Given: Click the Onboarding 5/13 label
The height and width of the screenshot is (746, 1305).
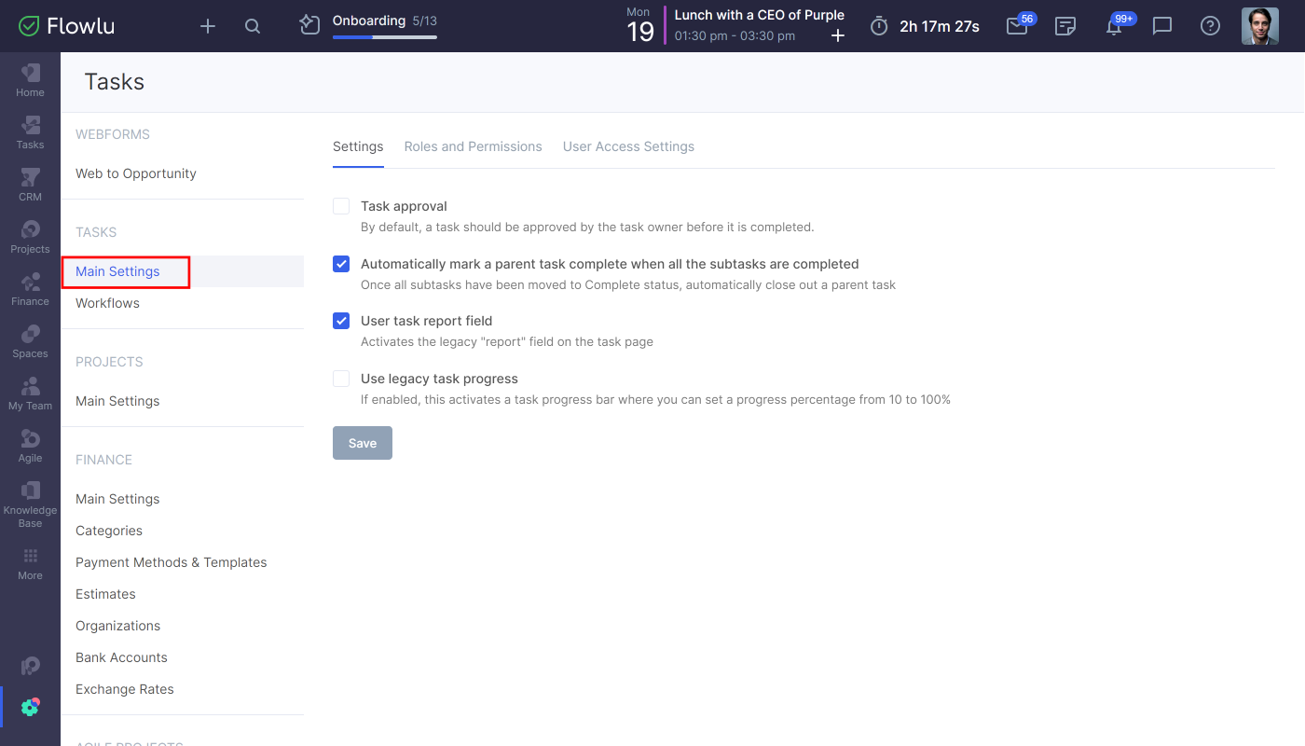Looking at the screenshot, I should point(384,21).
